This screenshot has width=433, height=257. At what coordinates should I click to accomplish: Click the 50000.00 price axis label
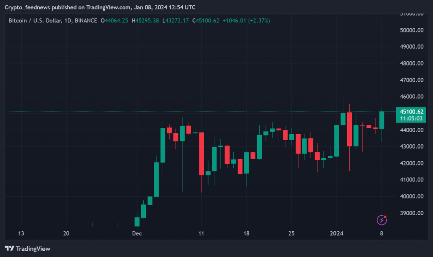pyautogui.click(x=411, y=30)
